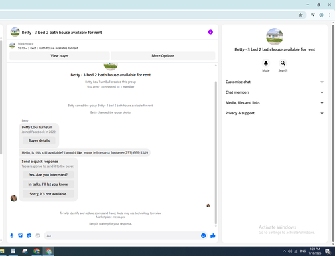The image size is (335, 256).
Task: Click the buyer's avatar beside the quick responses
Action: pyautogui.click(x=14, y=198)
